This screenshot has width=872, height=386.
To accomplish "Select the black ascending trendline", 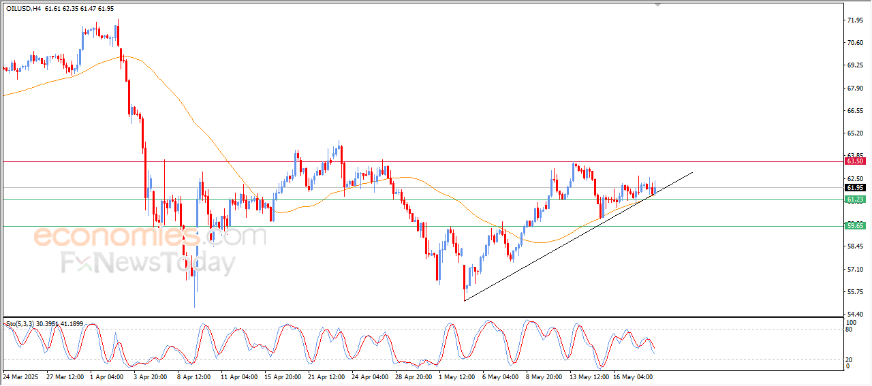I will pyautogui.click(x=578, y=237).
